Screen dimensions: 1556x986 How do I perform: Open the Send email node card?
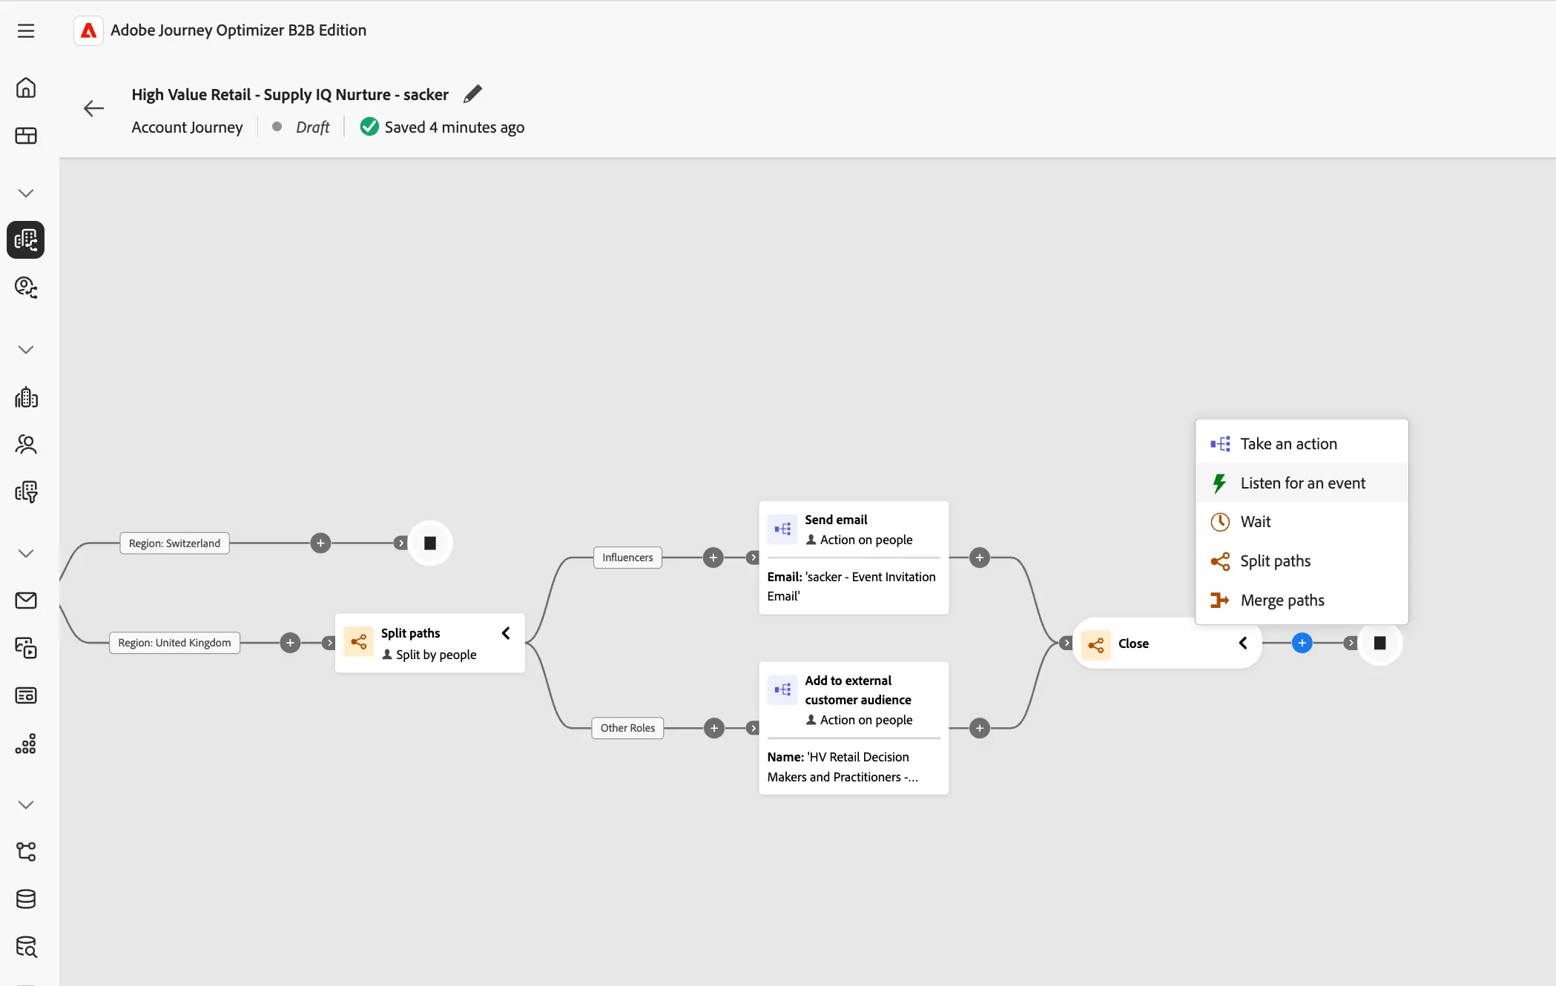(854, 557)
